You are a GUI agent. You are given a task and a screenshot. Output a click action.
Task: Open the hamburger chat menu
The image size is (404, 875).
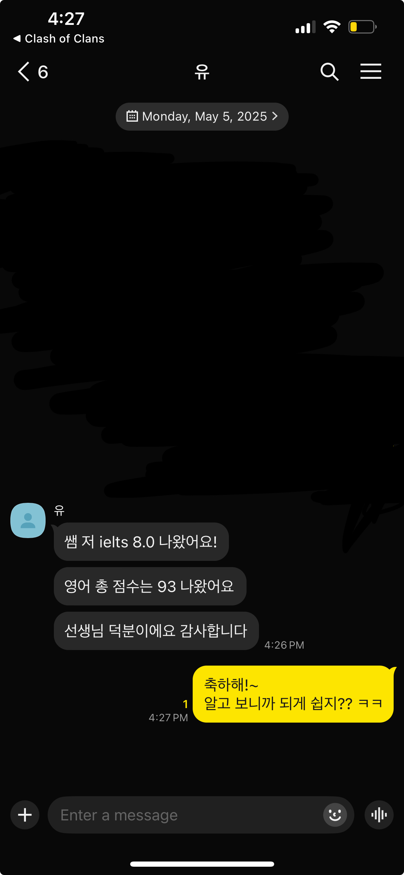point(371,71)
